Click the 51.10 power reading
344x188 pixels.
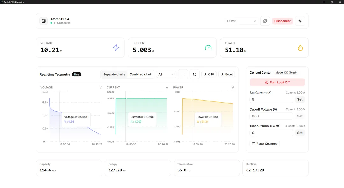point(234,50)
